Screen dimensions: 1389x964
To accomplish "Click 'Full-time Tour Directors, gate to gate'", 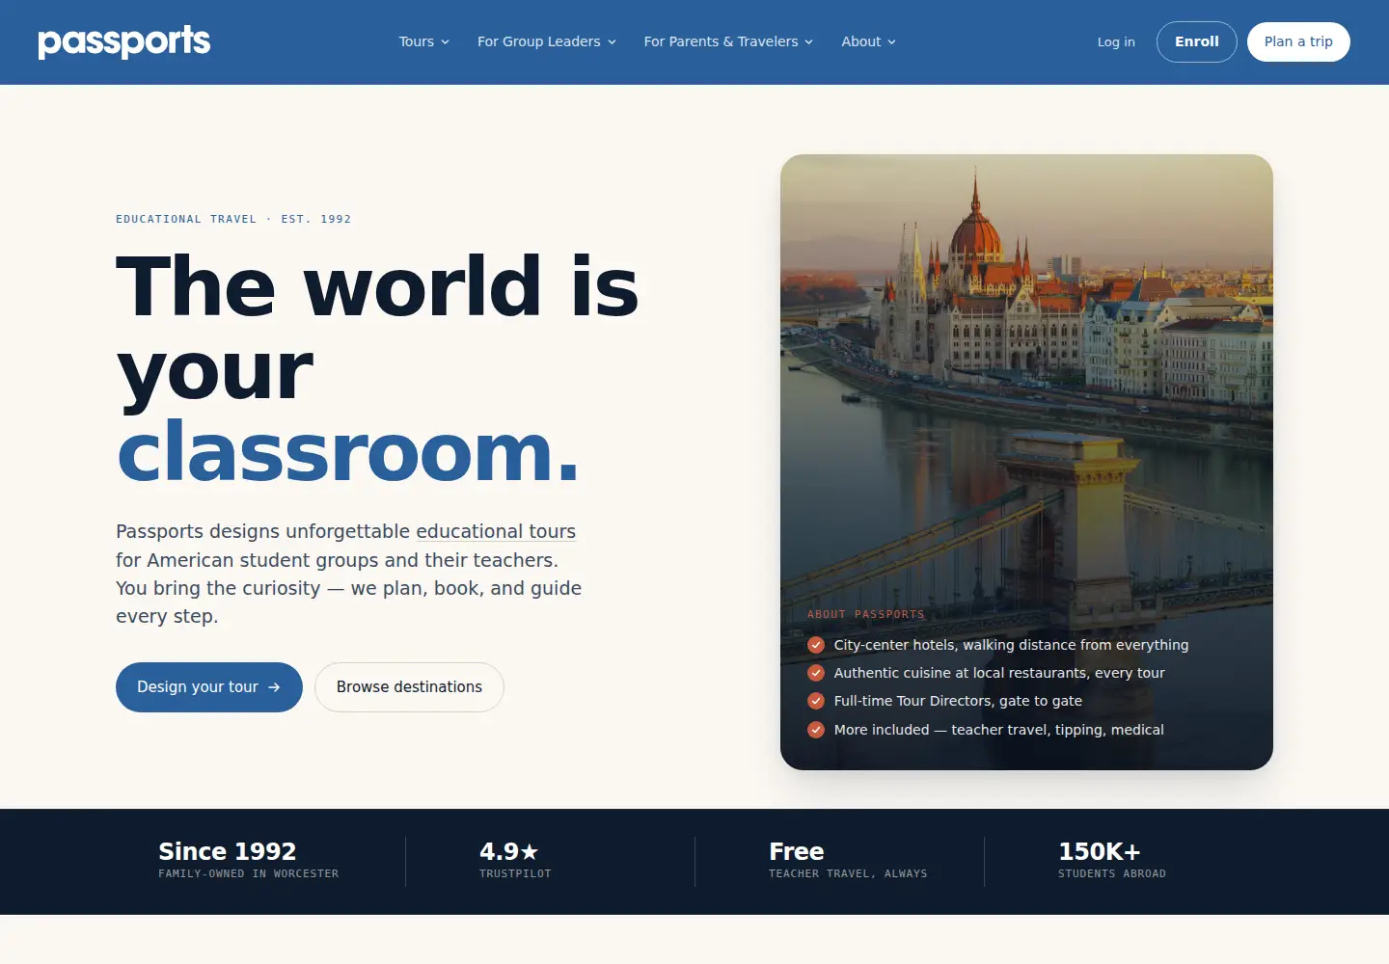I will coord(958,701).
